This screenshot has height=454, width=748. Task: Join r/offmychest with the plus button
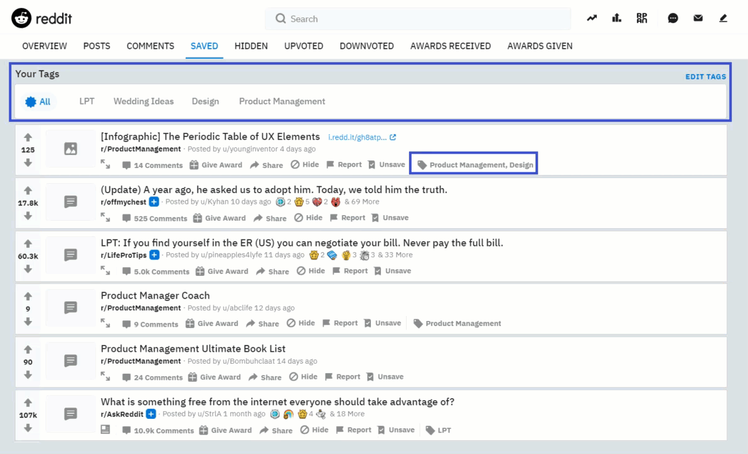pos(154,202)
